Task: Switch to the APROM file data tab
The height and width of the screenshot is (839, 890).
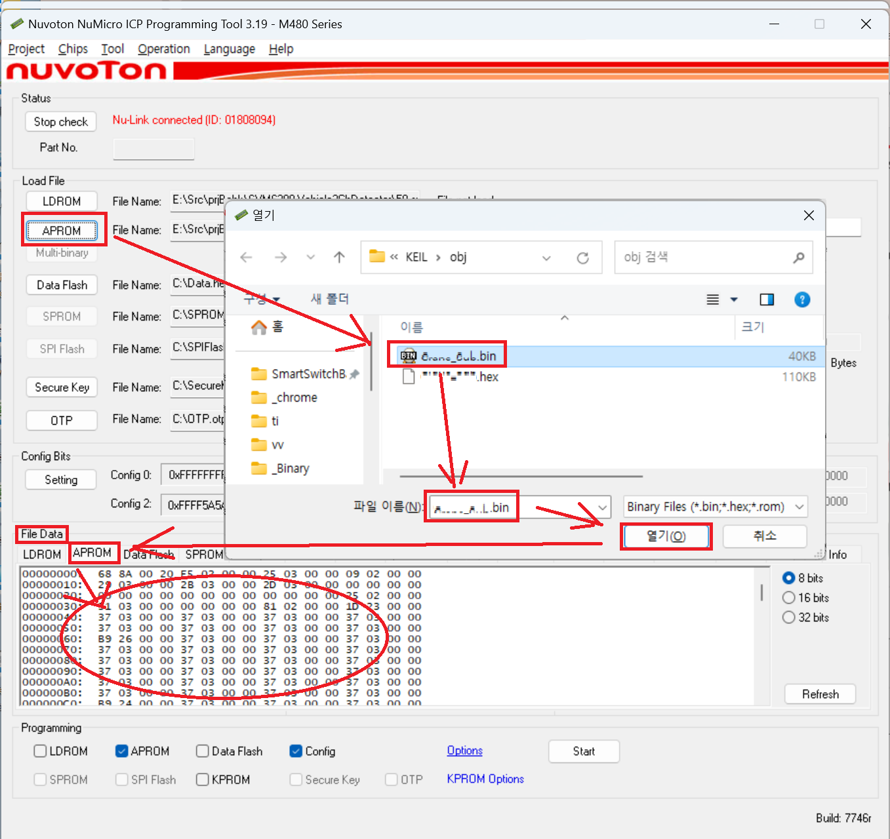Action: 92,553
